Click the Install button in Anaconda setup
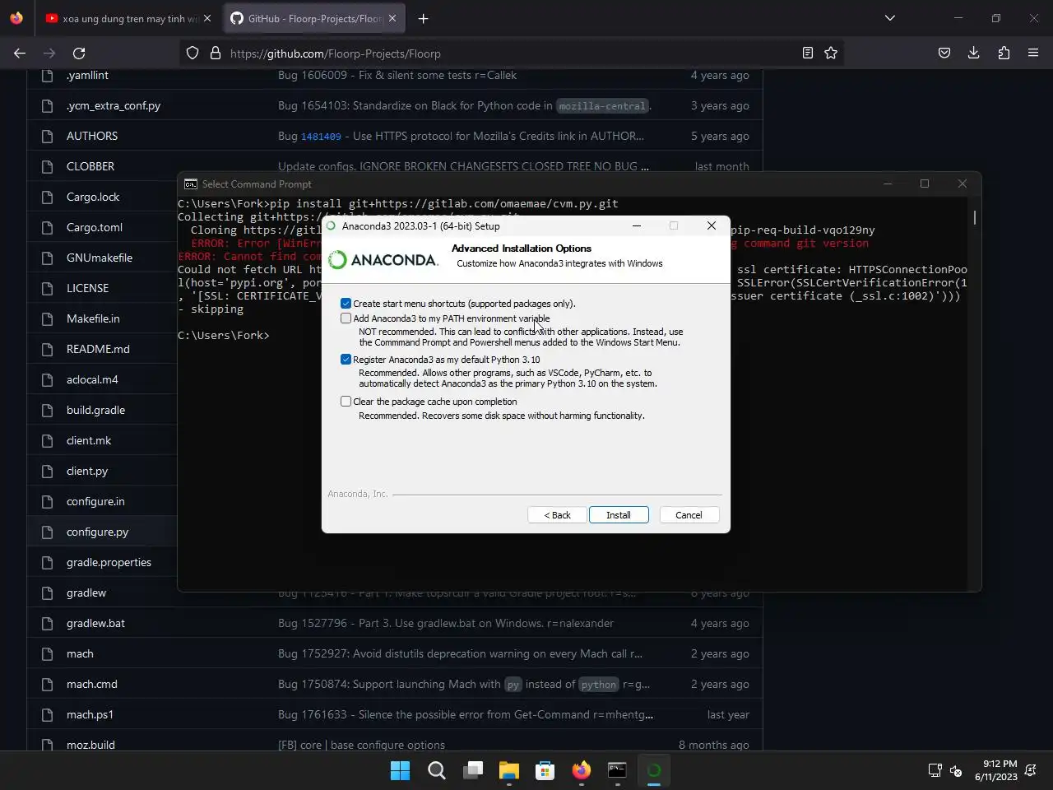Screen dimensions: 1053x790 click(x=619, y=515)
